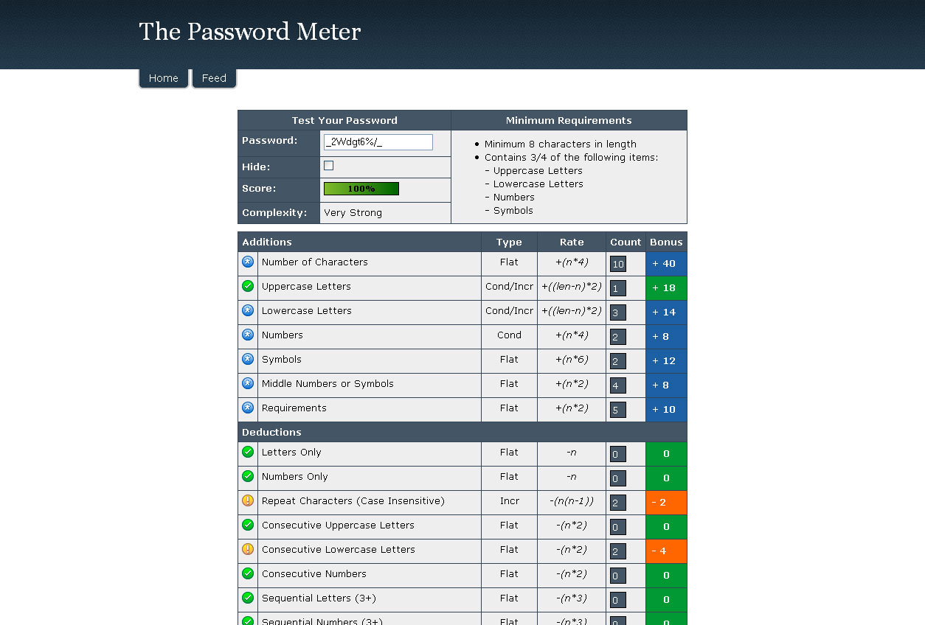Screen dimensions: 925x625
Task: Click the 'Minimum Requirements' header
Action: 569,121
